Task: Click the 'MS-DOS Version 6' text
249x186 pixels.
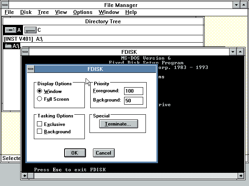Action: point(146,58)
